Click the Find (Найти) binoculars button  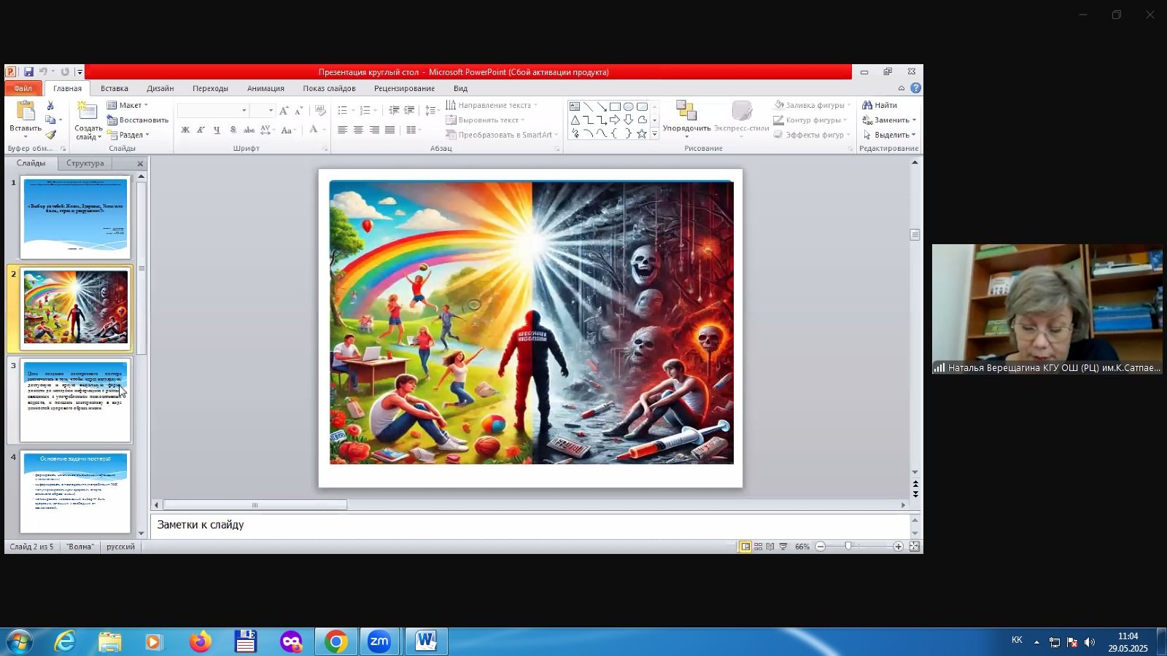coord(880,105)
